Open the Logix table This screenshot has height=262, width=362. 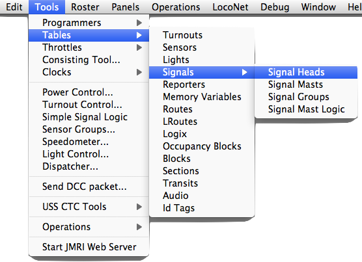click(202, 134)
